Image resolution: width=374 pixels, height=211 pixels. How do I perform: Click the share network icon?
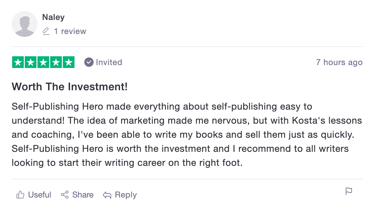[x=65, y=195]
